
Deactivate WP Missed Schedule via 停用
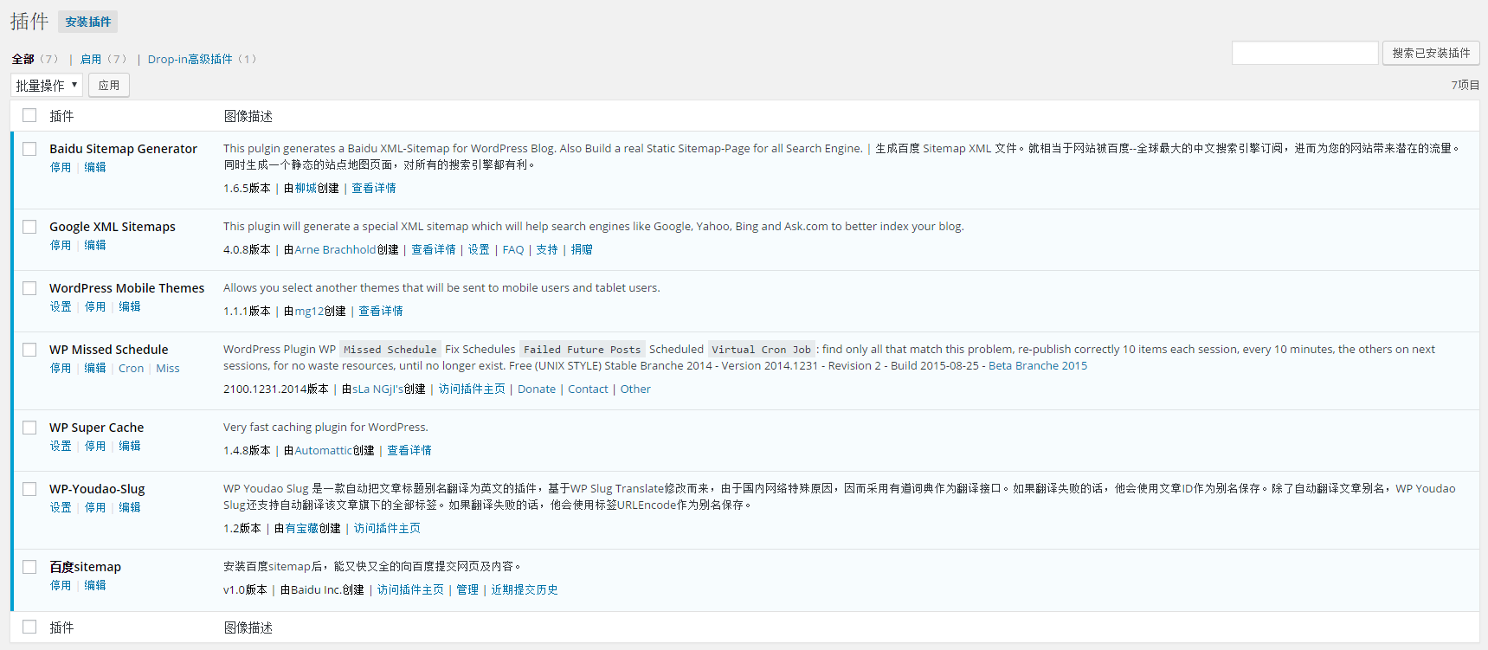[61, 368]
